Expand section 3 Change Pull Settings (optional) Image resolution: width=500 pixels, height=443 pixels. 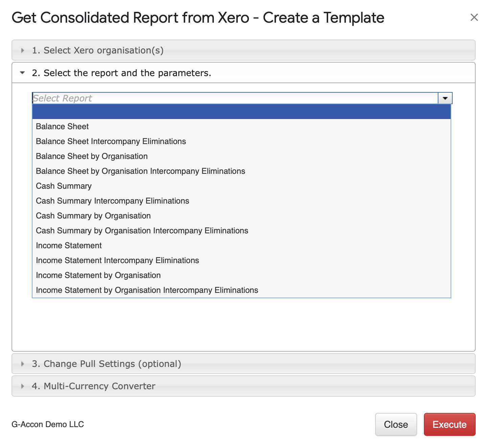click(x=243, y=364)
